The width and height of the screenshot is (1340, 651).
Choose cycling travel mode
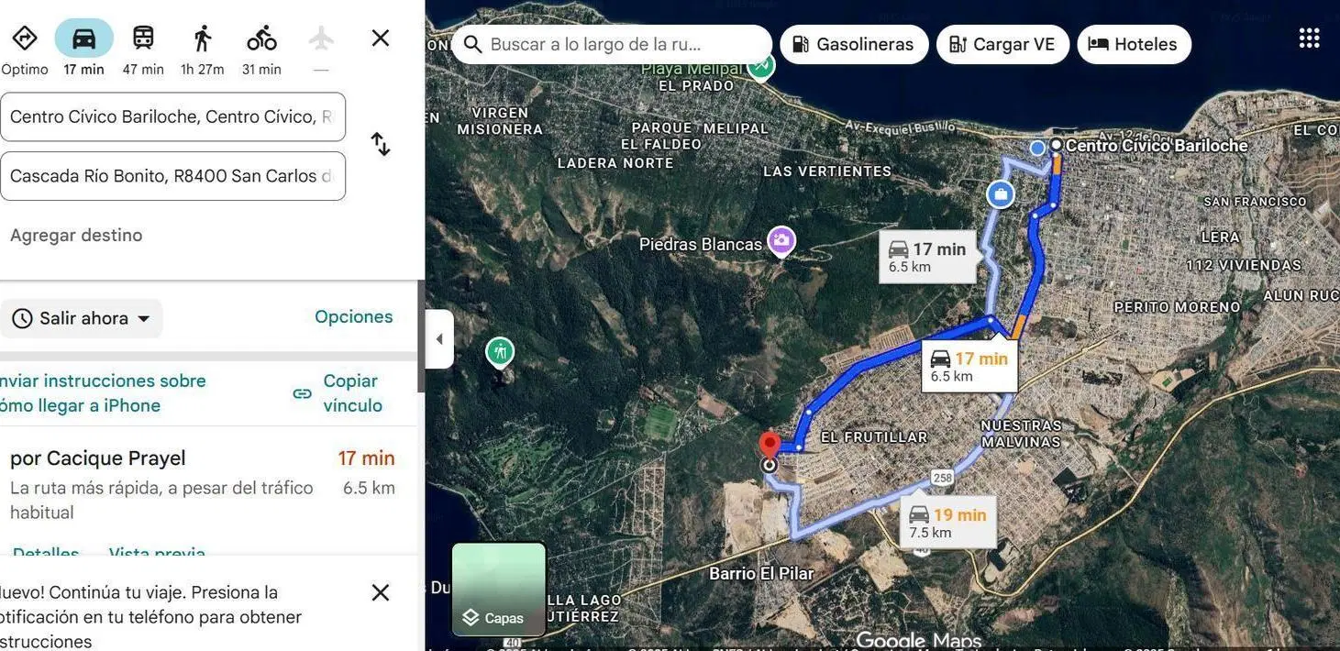tap(261, 50)
